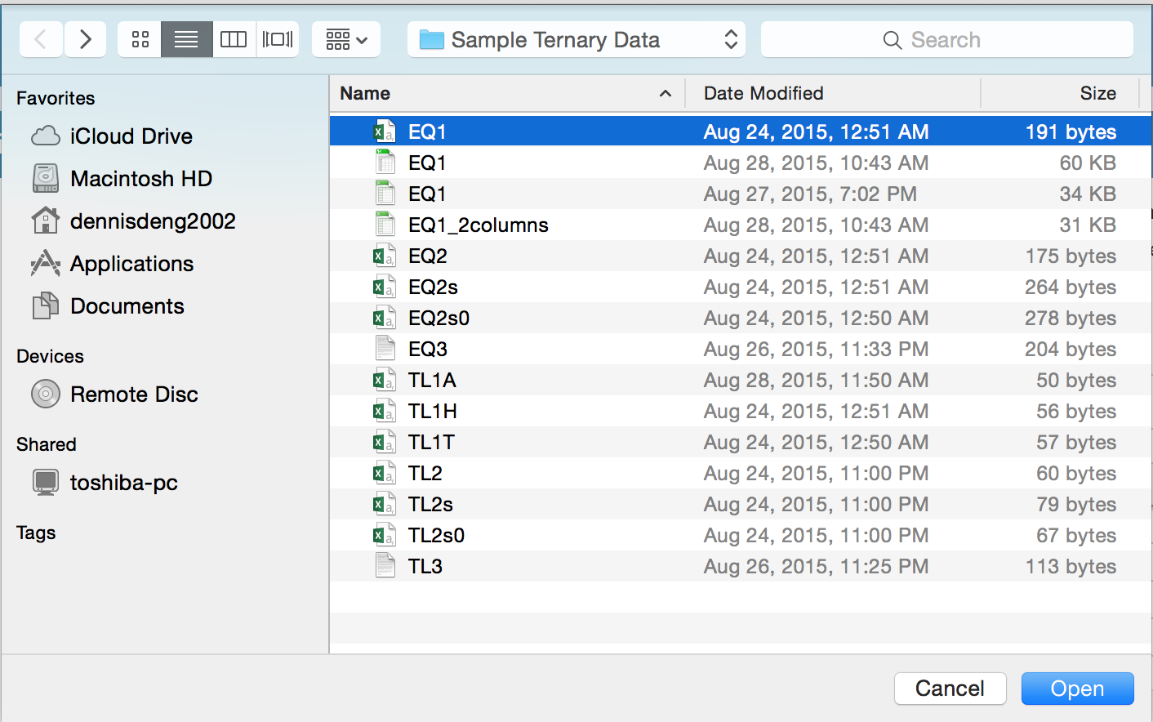Switch to icon view mode
This screenshot has height=722, width=1153.
click(139, 38)
